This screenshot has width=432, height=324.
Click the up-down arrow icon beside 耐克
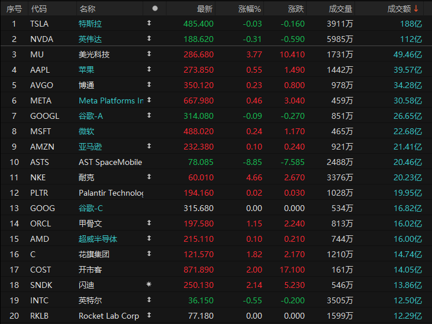tap(149, 177)
